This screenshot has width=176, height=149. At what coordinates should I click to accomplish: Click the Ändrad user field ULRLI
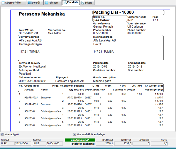39,143
